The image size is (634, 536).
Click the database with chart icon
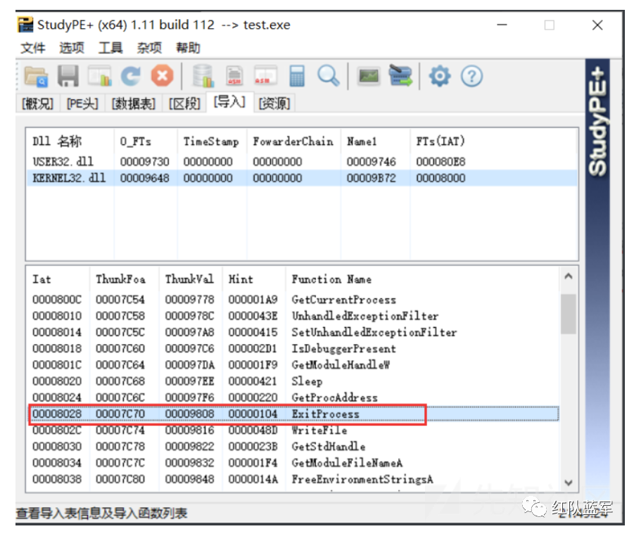(x=203, y=76)
